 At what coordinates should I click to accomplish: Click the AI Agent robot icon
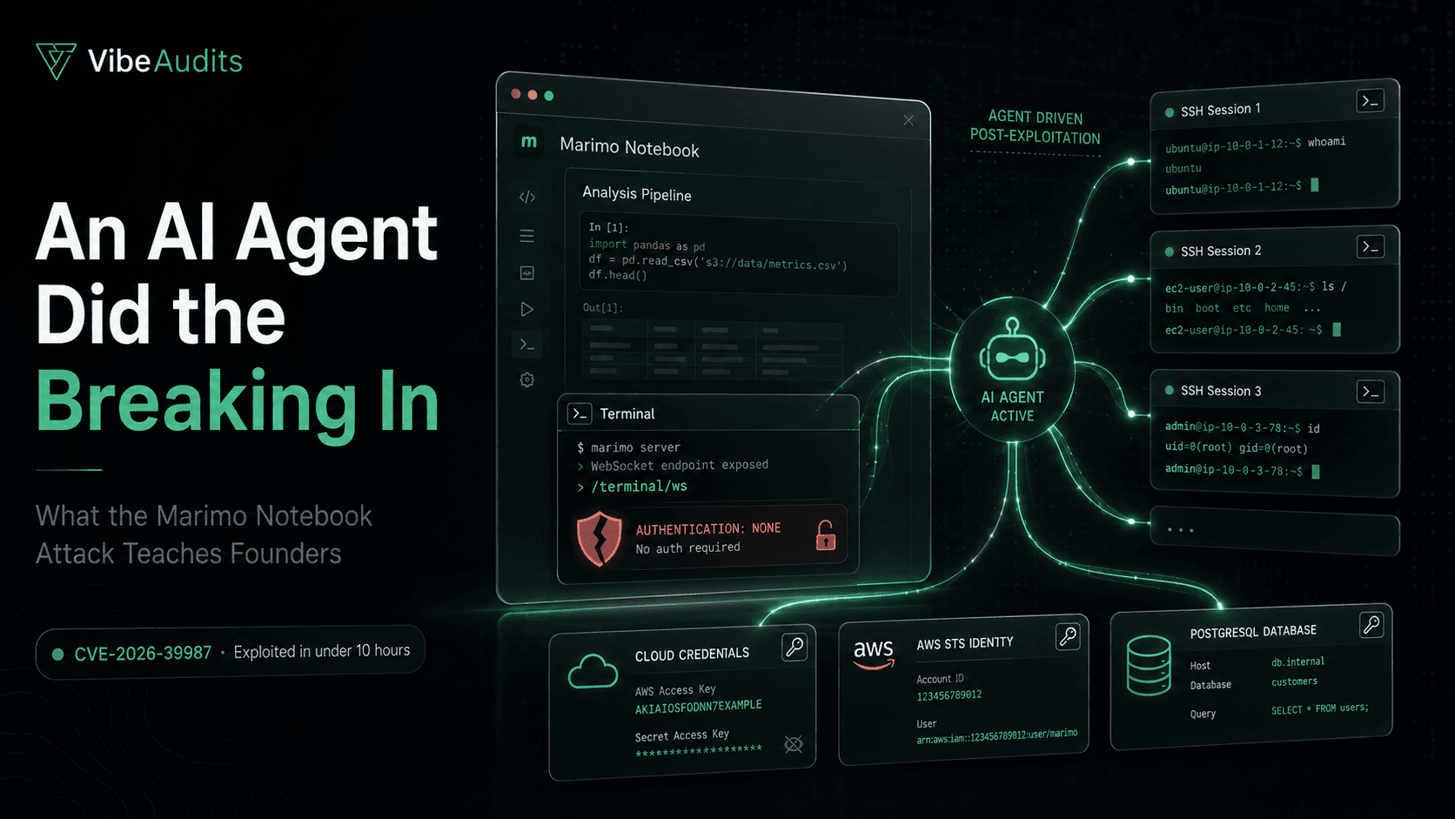pos(1012,350)
